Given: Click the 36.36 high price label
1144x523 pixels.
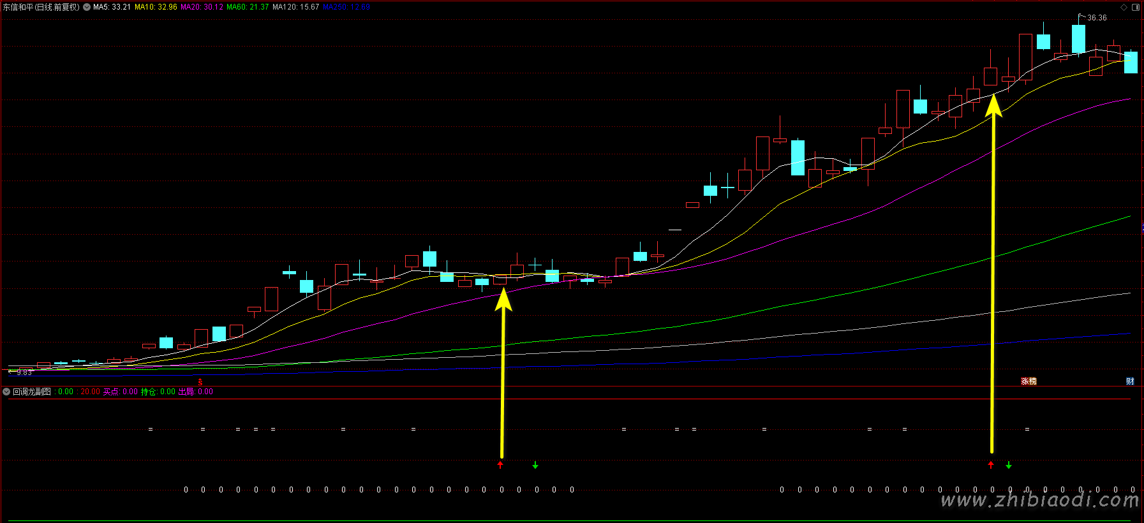Looking at the screenshot, I should [x=1097, y=18].
